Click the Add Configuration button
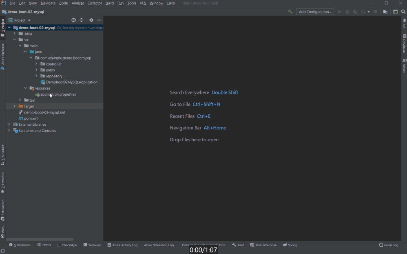 315,12
